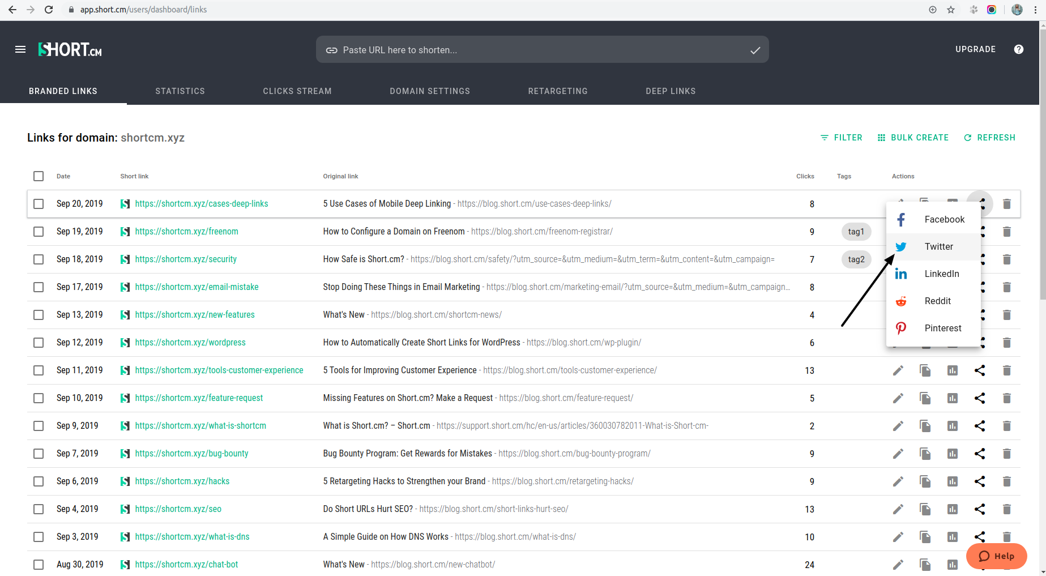Go back in browser history
This screenshot has width=1046, height=576.
pyautogui.click(x=12, y=10)
